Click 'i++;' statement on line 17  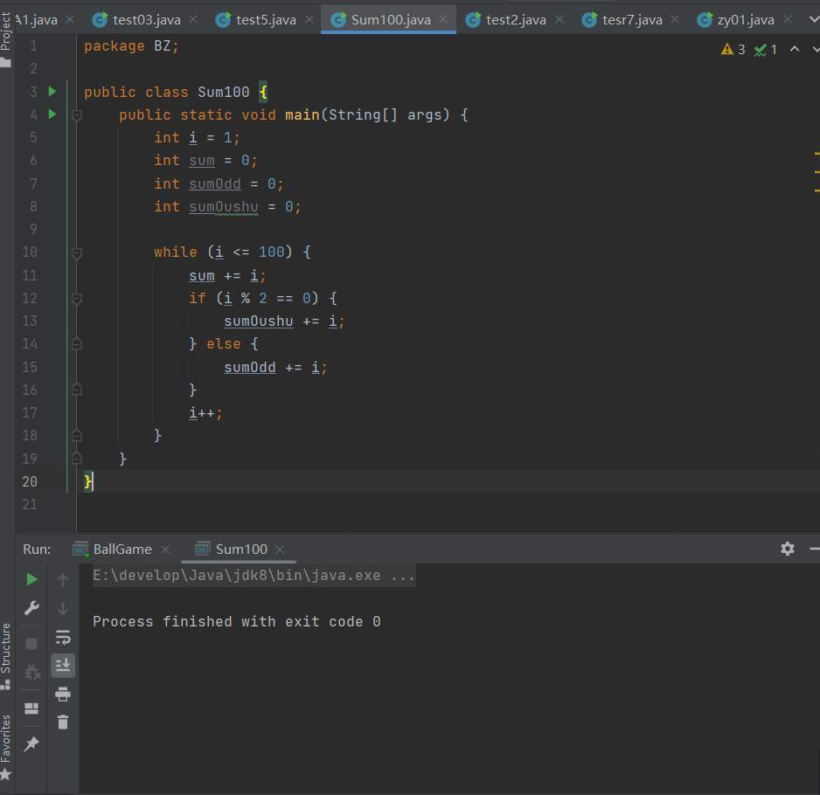click(x=205, y=413)
